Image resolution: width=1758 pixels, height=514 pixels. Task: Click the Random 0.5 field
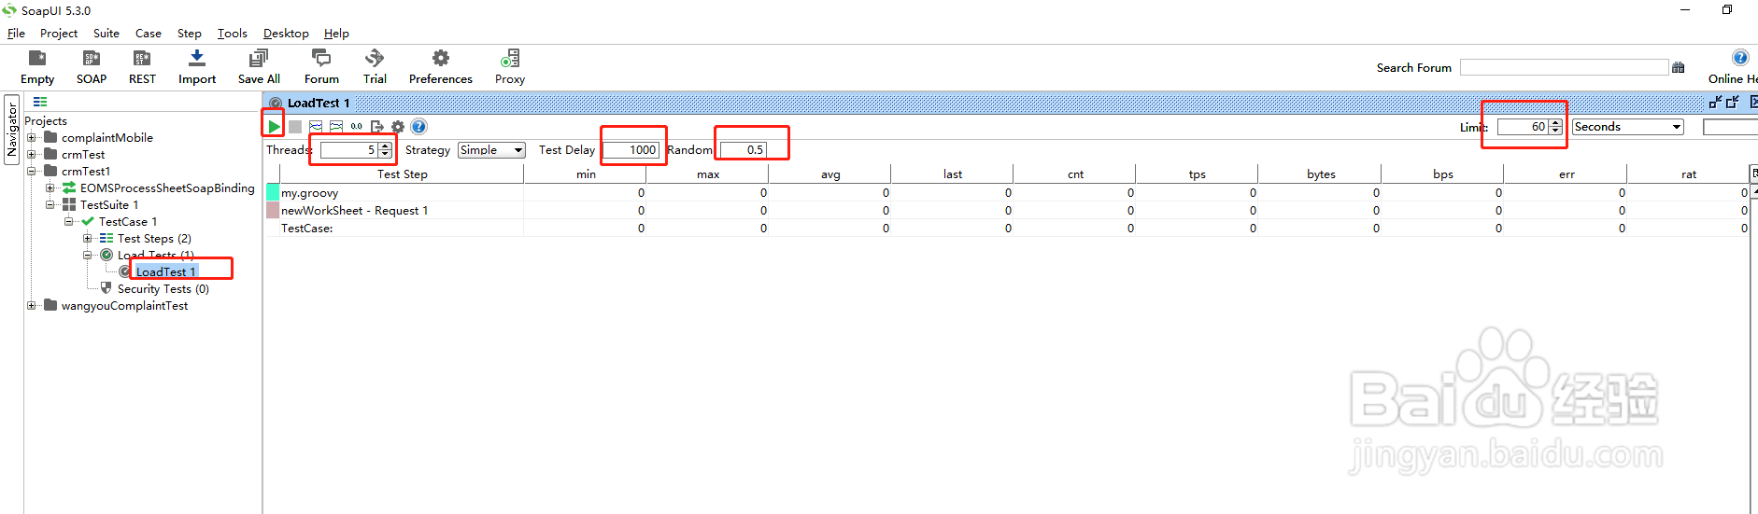click(744, 150)
